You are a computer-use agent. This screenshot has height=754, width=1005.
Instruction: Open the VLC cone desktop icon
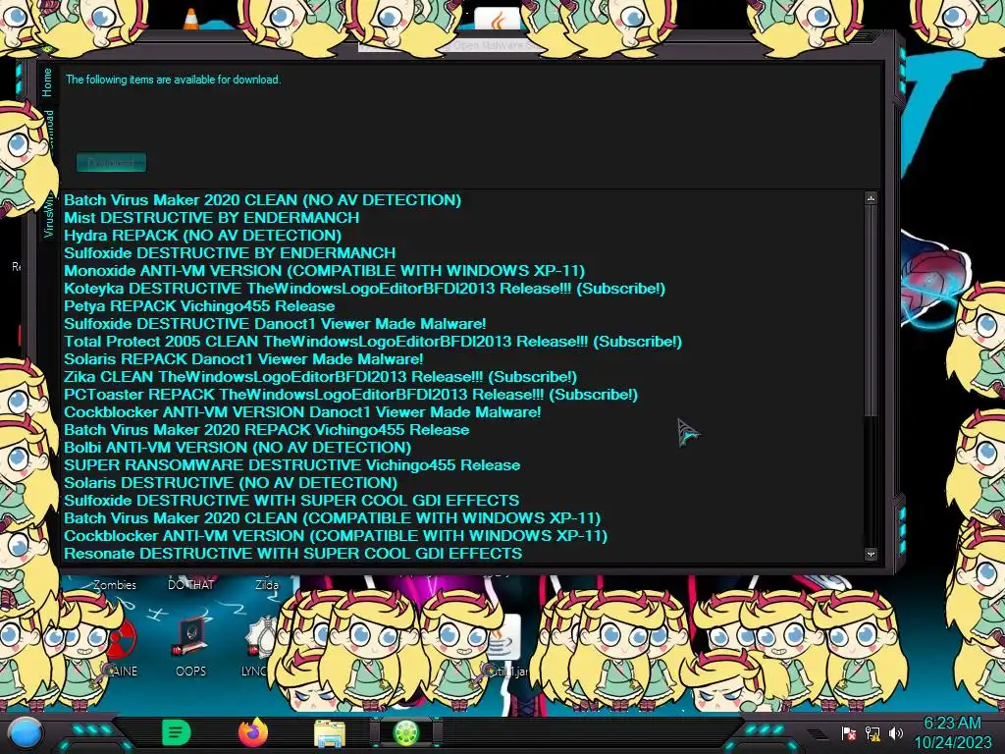pyautogui.click(x=191, y=18)
